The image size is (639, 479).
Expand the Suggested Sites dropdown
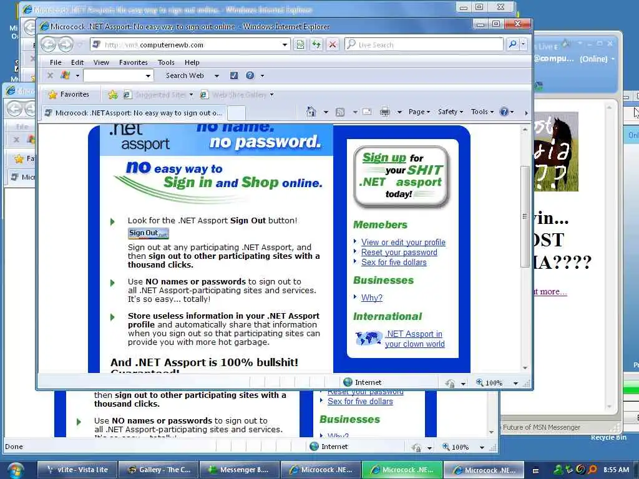pyautogui.click(x=191, y=95)
